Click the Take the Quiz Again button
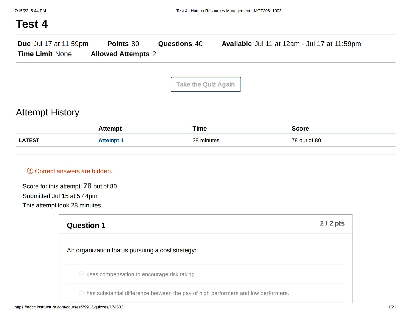The image size is (411, 318). 205,84
